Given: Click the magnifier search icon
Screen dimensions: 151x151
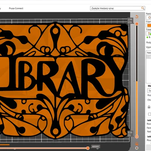Looking at the screenshot, I should [143, 8].
